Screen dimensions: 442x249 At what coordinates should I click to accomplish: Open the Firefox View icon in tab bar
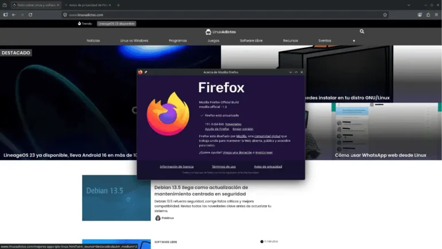(5, 5)
